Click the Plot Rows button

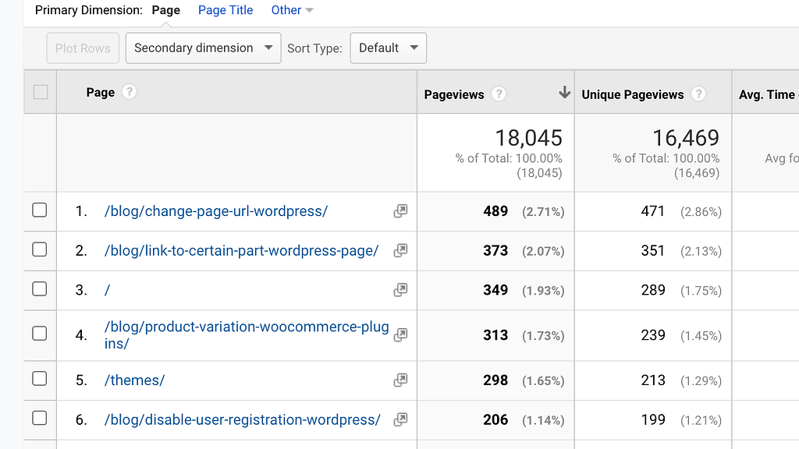point(83,48)
